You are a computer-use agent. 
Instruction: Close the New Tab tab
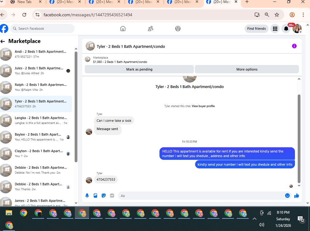pos(40,2)
